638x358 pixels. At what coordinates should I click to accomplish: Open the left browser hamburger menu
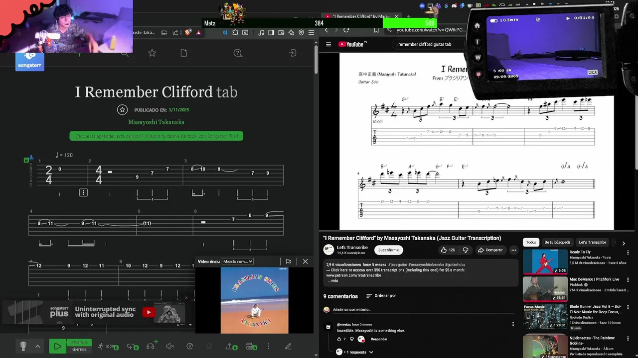[x=311, y=32]
